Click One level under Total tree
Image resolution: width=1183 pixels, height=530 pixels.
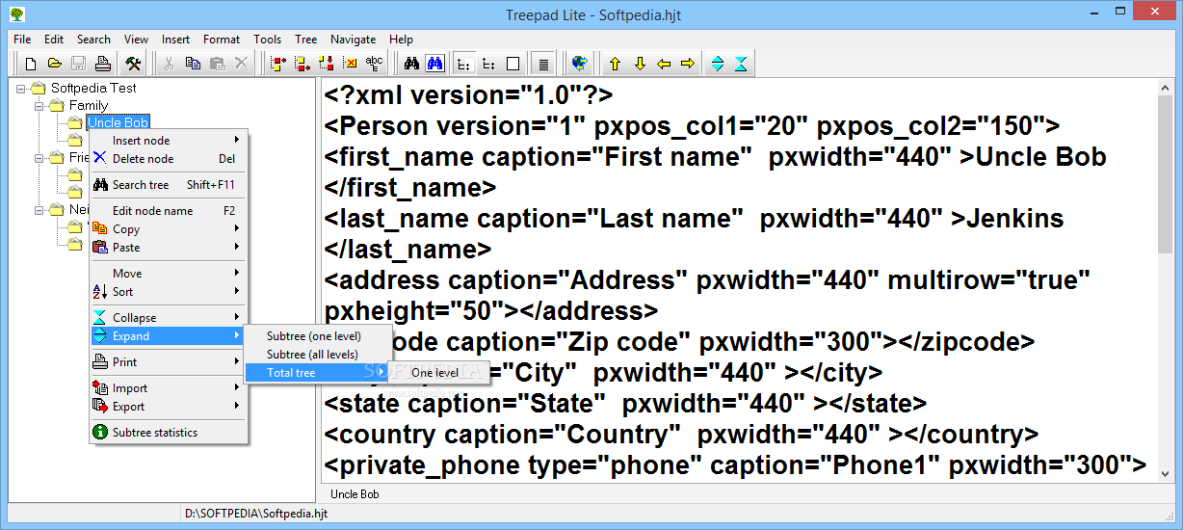(437, 373)
